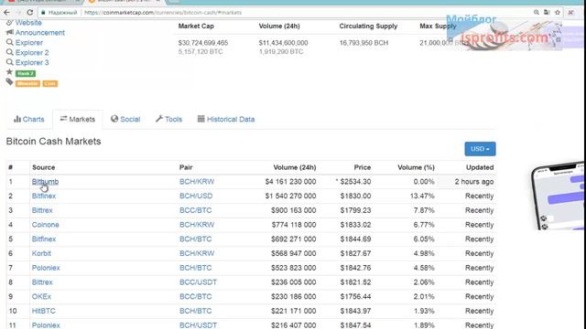Click the Price column header
The image size is (586, 329).
(x=363, y=167)
